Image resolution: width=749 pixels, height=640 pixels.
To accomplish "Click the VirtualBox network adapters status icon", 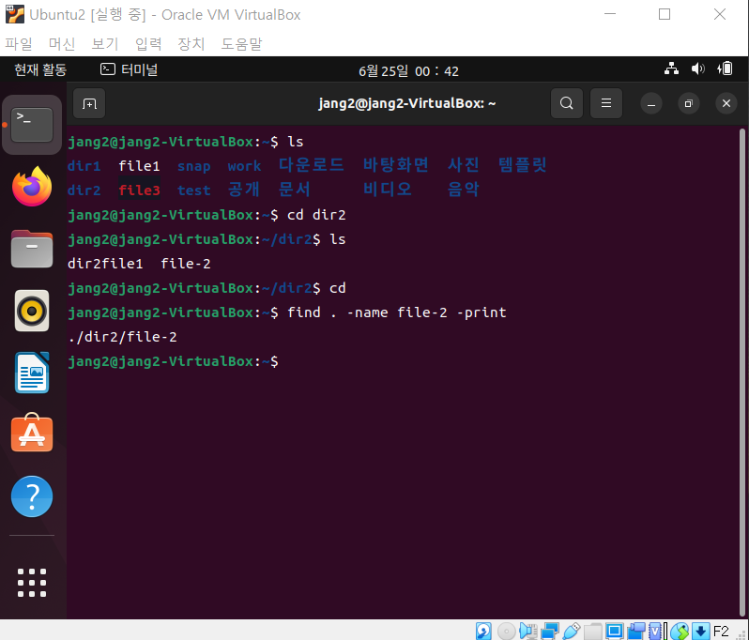I will (x=550, y=631).
